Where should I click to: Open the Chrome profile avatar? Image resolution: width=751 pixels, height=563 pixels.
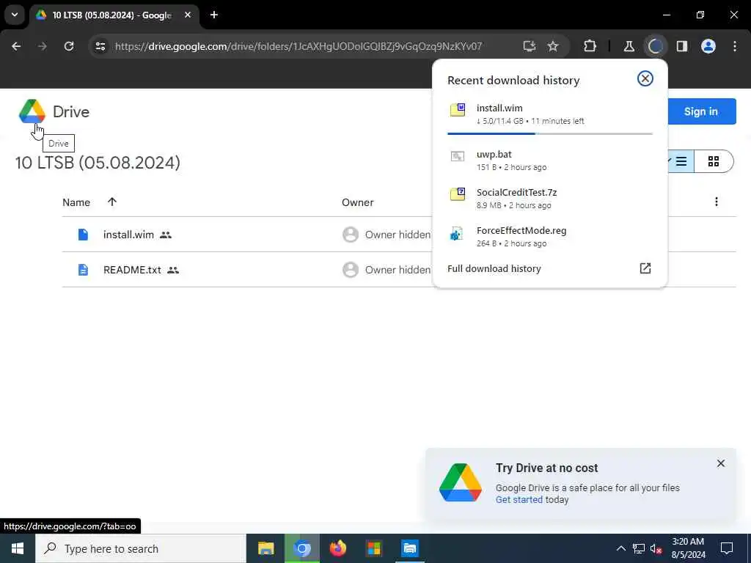[x=708, y=46]
